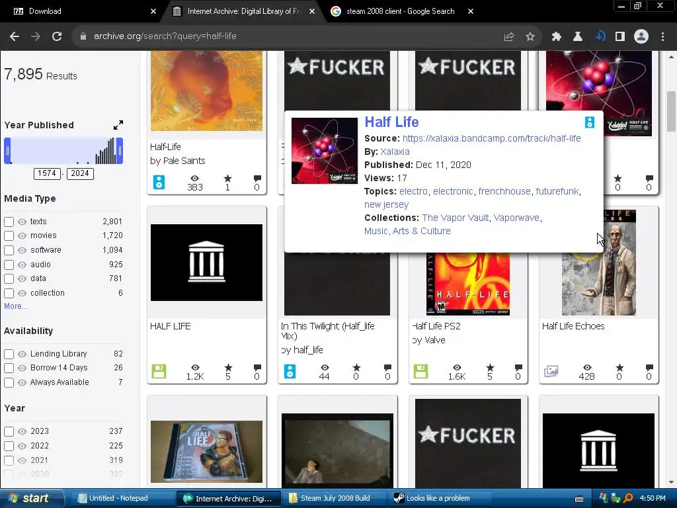Screen dimensions: 677x508
Task: Check the 2023 year checkbox
Action: 9,431
